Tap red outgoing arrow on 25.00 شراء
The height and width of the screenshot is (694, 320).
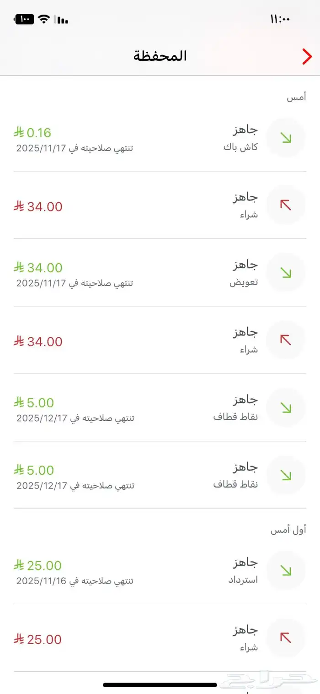[286, 638]
